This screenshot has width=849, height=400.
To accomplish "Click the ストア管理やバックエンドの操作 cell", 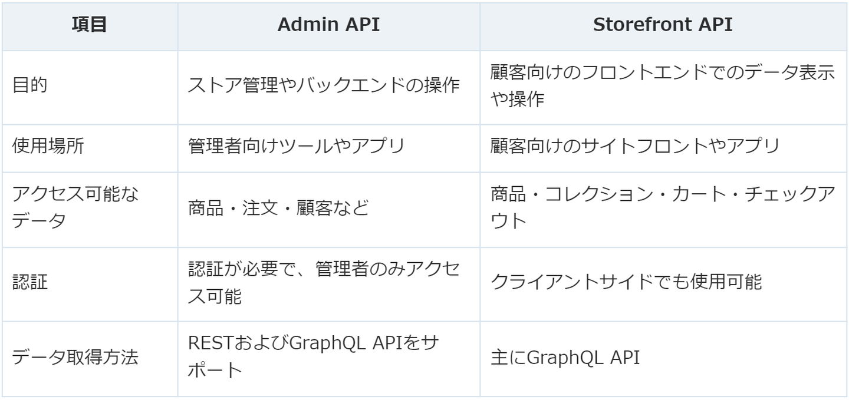I will click(324, 85).
